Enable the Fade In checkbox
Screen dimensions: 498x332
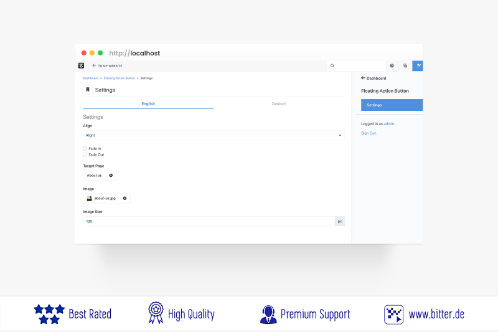coord(85,149)
